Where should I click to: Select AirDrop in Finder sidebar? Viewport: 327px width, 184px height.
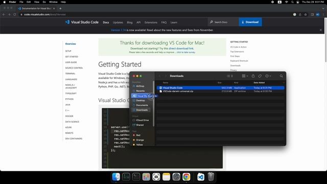tap(140, 86)
